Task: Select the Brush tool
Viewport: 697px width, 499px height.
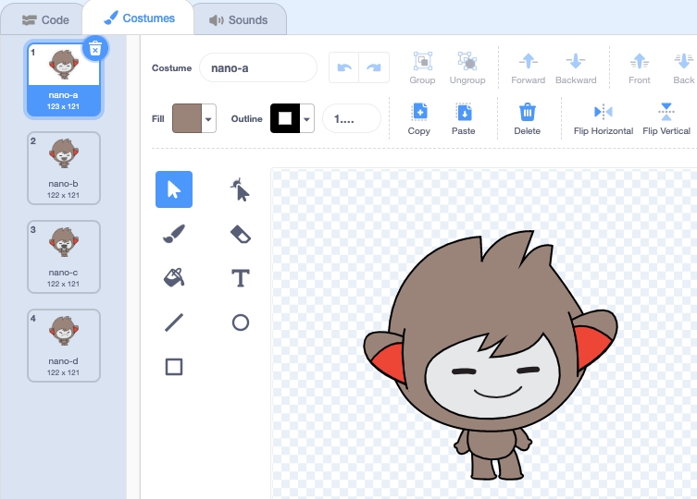Action: tap(174, 234)
